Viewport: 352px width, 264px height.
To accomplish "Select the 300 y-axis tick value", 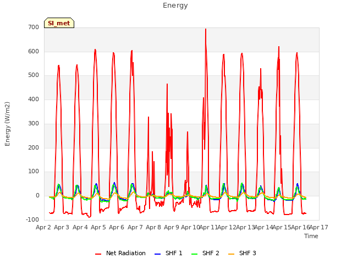I will [x=34, y=123].
